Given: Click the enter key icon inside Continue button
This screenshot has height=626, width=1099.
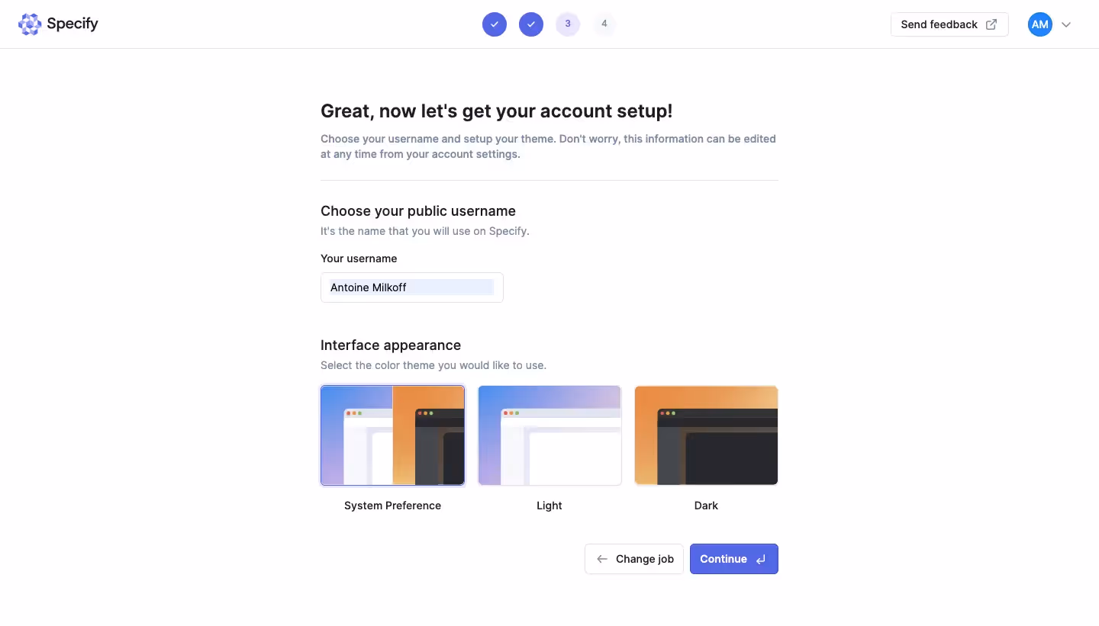Looking at the screenshot, I should [760, 559].
